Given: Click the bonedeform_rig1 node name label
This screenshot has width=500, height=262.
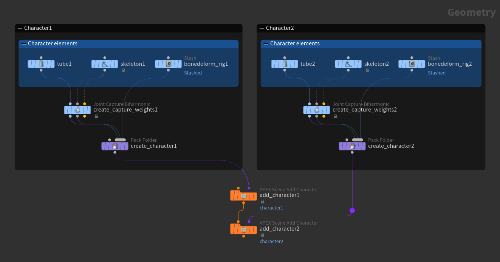Looking at the screenshot, I should pos(206,64).
